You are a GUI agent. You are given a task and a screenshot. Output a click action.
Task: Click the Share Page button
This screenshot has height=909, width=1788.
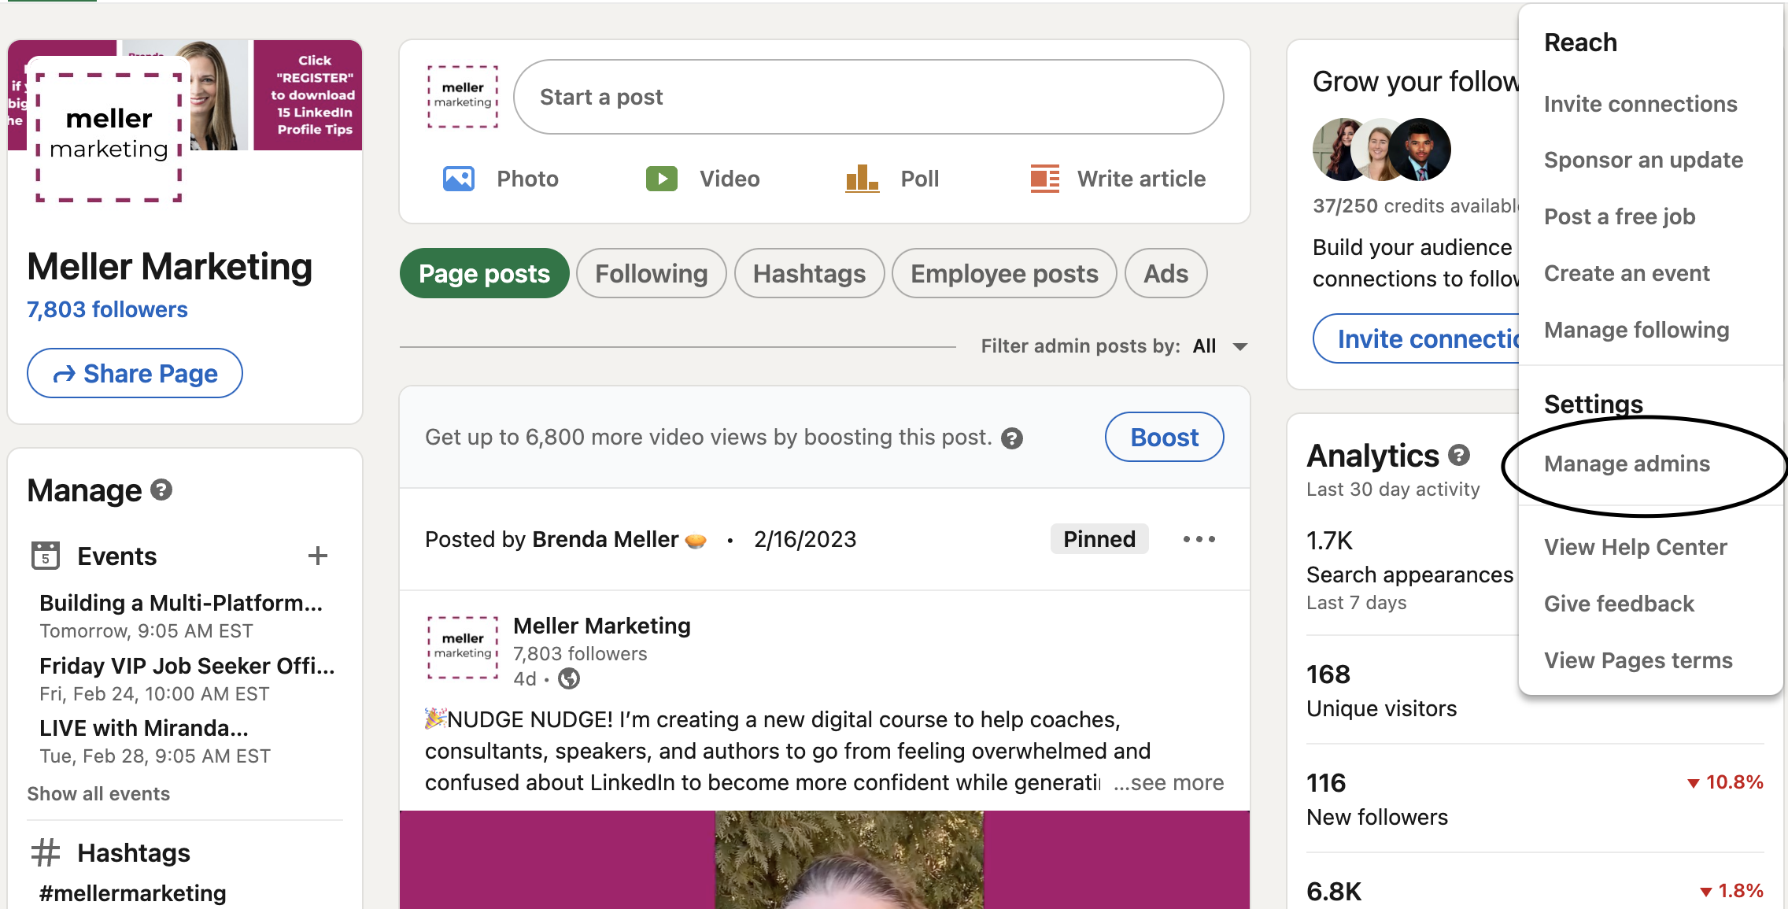click(135, 374)
